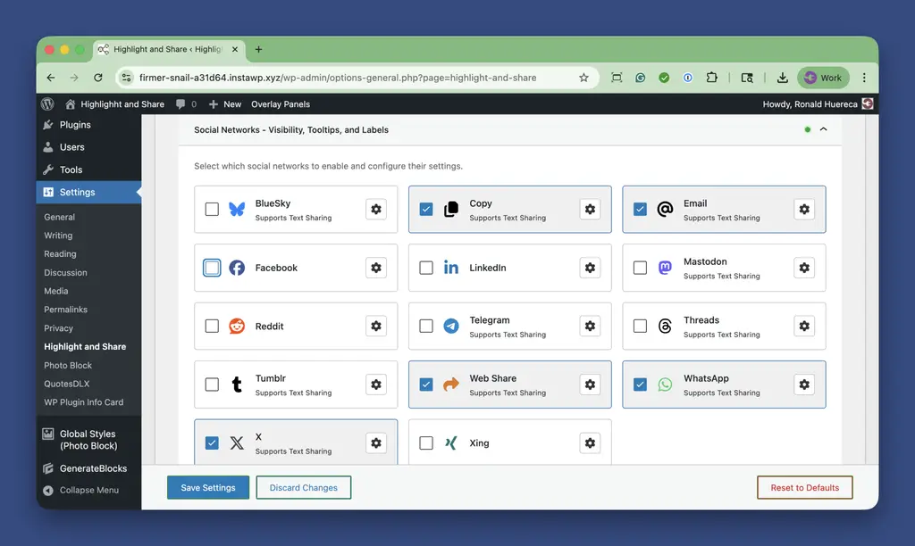Enable the Facebook checkbox
Screen dimensions: 915x546
(212, 268)
